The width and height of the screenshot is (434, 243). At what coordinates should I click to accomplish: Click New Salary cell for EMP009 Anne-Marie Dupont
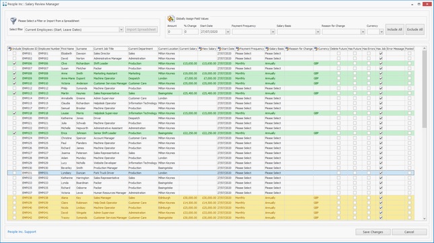(207, 78)
